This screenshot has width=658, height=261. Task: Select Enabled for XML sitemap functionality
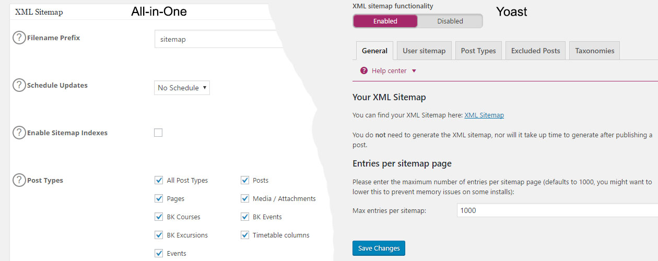click(385, 21)
